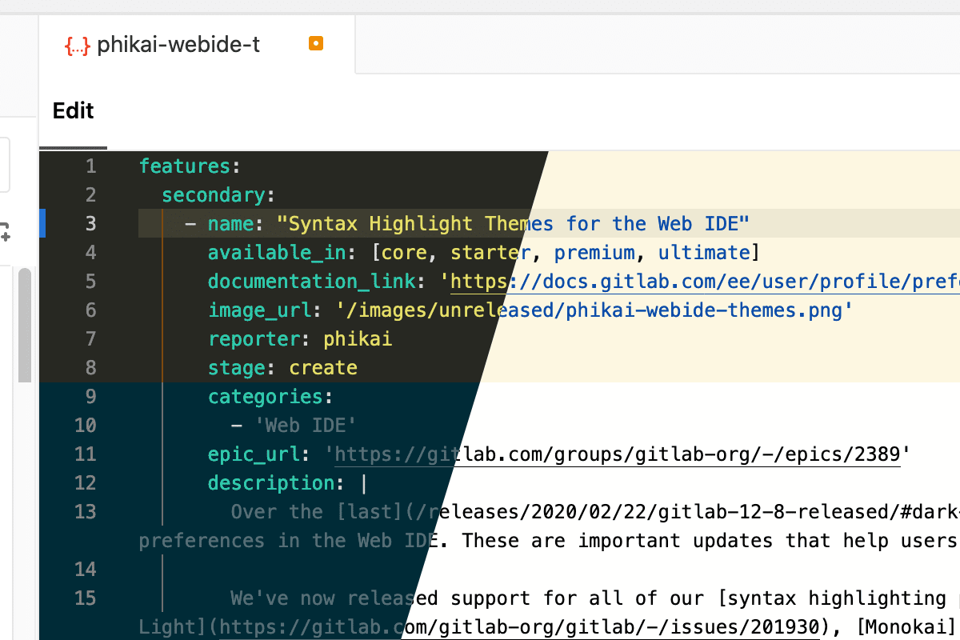Click the vertical scrollbar thumb
This screenshot has height=640, width=960.
click(x=25, y=324)
